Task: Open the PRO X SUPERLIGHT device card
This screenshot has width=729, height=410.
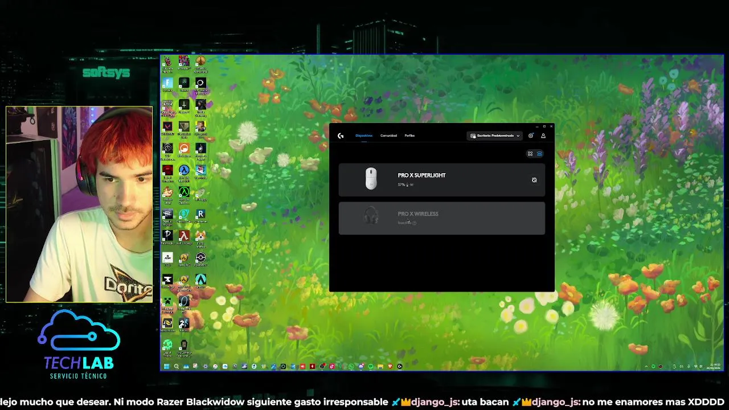Action: tap(442, 180)
